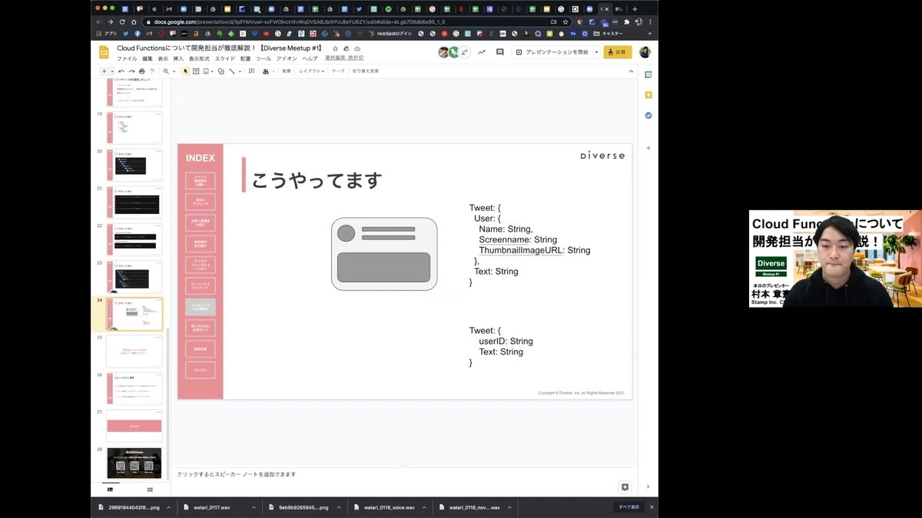
Task: Open the ファイル menu
Action: pyautogui.click(x=127, y=58)
